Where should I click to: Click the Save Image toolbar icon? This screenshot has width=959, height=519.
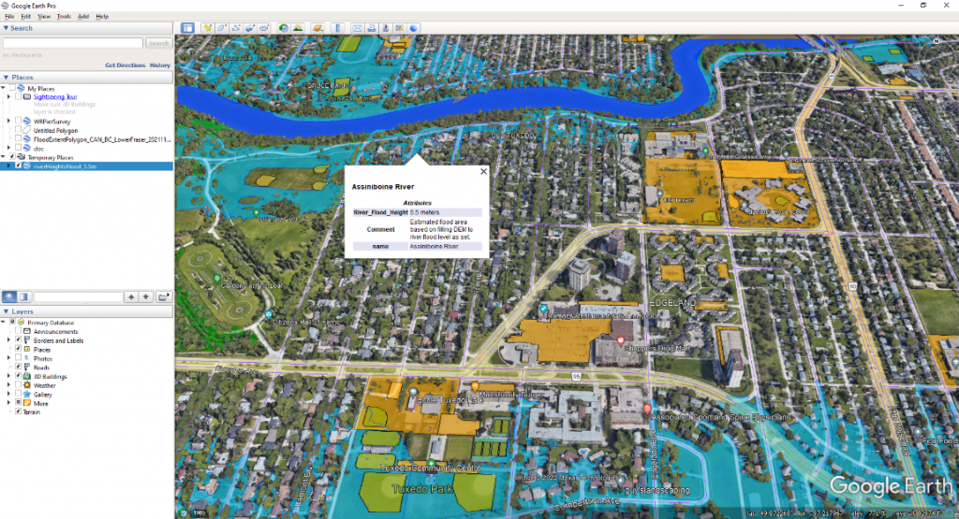click(386, 28)
